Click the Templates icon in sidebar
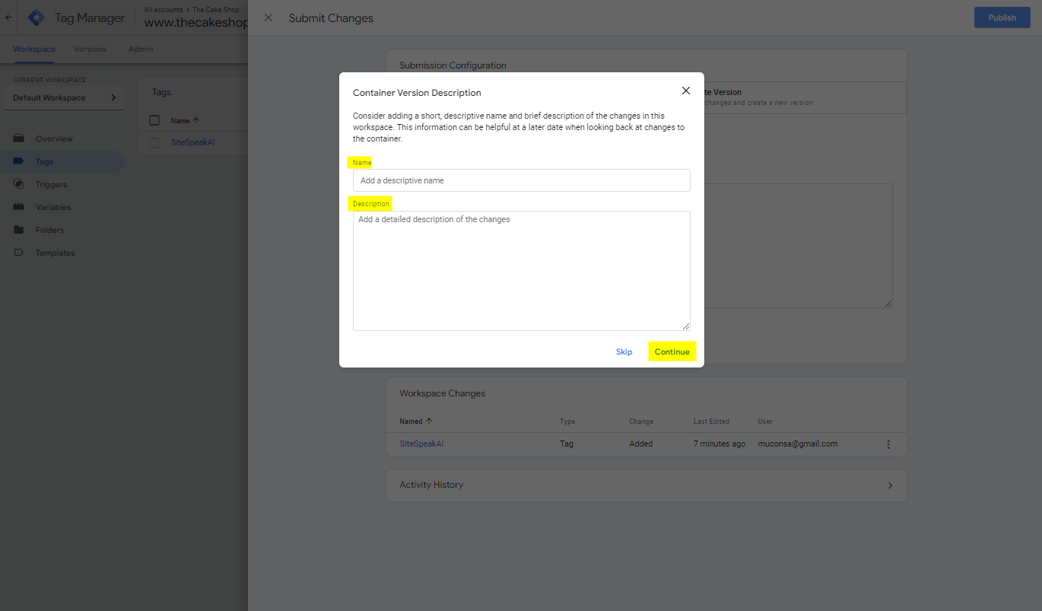 point(19,253)
